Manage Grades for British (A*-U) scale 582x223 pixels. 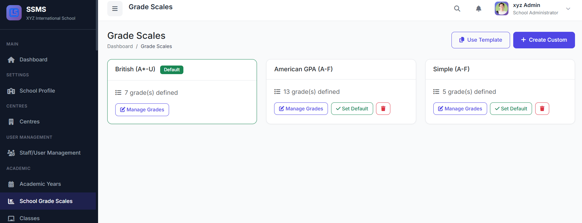142,110
